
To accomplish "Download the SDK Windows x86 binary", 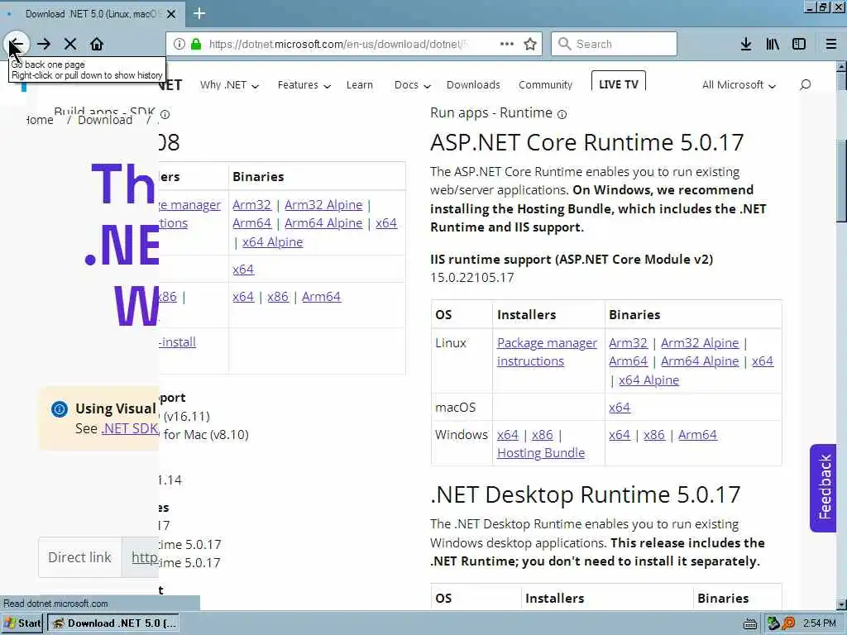I will [278, 297].
